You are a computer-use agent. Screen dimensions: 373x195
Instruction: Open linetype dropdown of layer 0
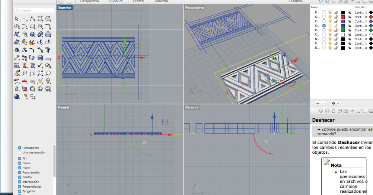point(361,43)
